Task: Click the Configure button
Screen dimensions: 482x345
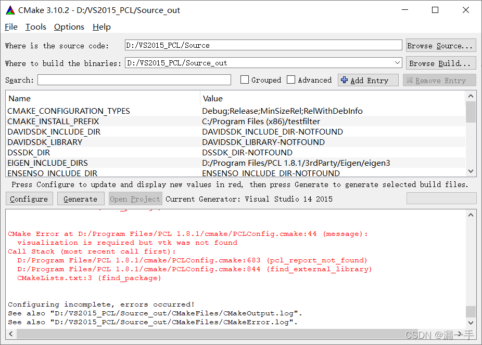Action: [29, 199]
